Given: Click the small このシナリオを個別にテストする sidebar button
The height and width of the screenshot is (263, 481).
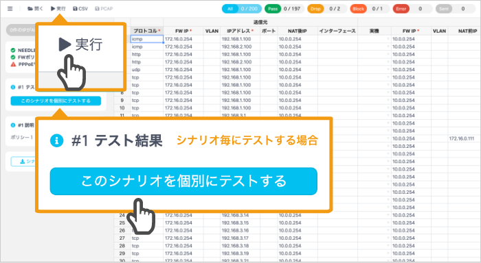Looking at the screenshot, I should (x=56, y=101).
